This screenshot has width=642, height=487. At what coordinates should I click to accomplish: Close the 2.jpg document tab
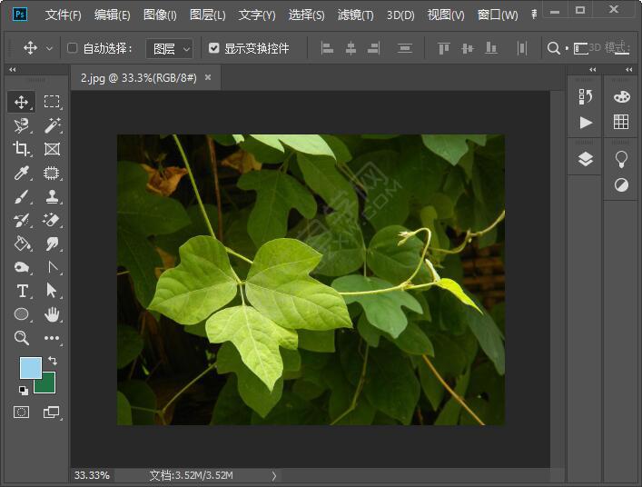point(208,78)
